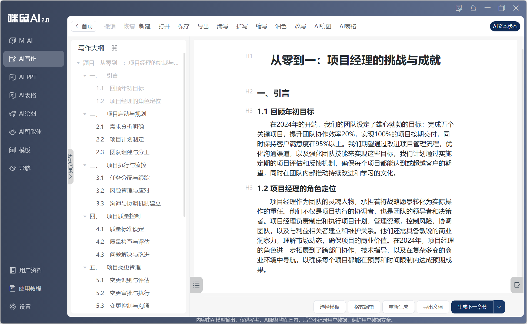Click 润色 in the top toolbar

pos(281,26)
